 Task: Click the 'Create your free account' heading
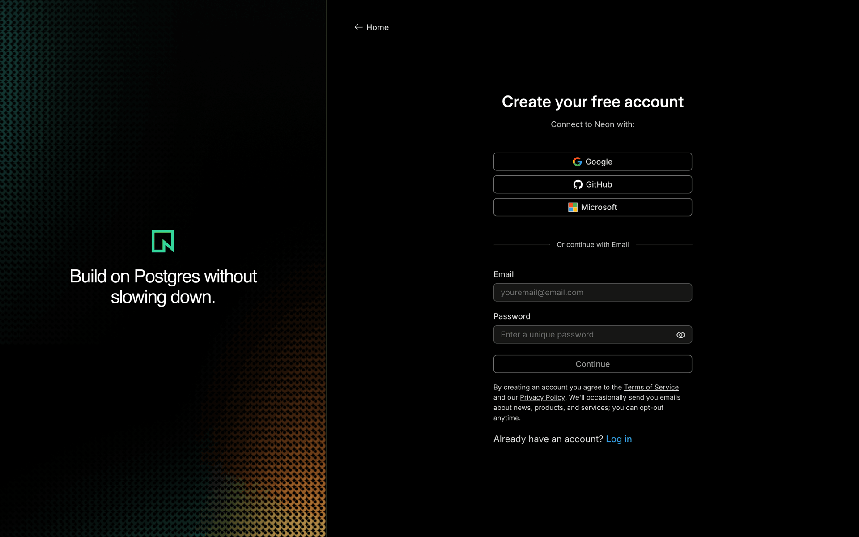(592, 102)
